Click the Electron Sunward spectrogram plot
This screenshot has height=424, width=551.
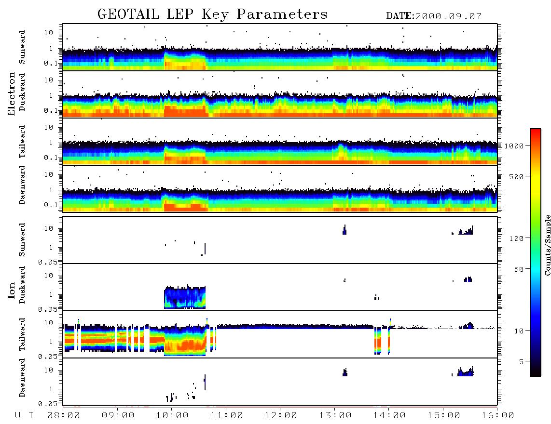click(280, 47)
